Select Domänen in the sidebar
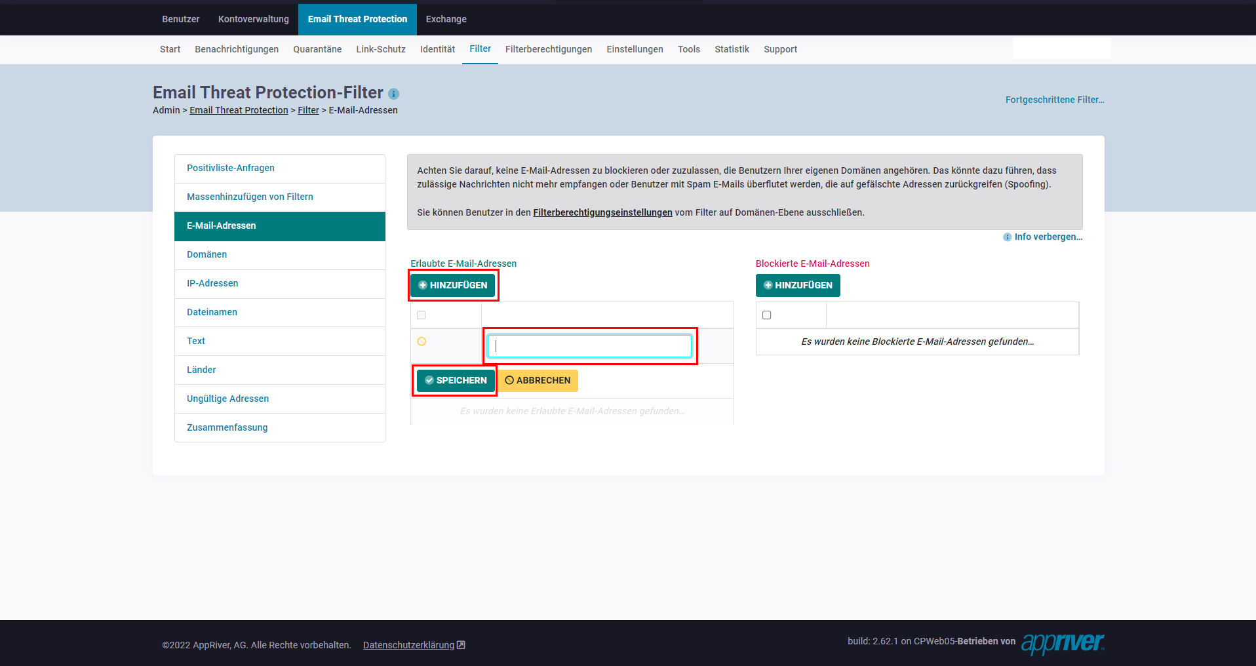Screen dimensions: 1256x666 click(x=280, y=255)
